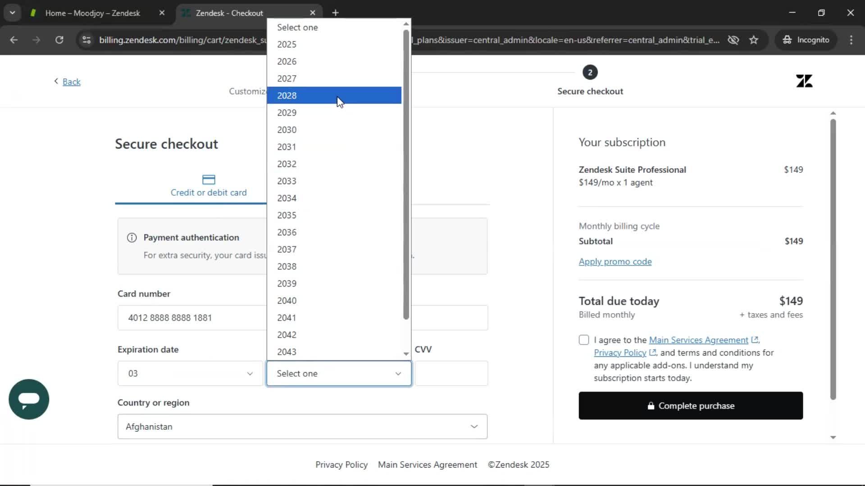This screenshot has height=486, width=865.
Task: Open the chat support widget bubble
Action: [29, 399]
